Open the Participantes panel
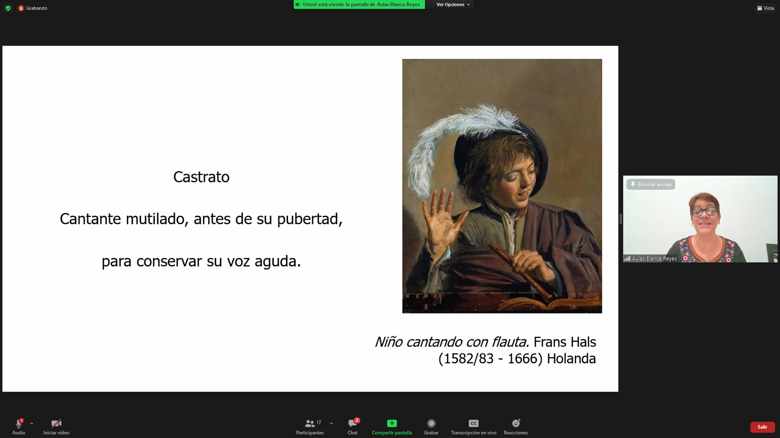Viewport: 780px width, 438px height. [x=310, y=426]
